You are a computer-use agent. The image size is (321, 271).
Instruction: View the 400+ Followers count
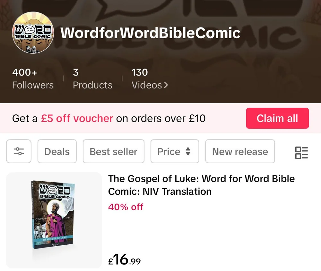pyautogui.click(x=33, y=79)
